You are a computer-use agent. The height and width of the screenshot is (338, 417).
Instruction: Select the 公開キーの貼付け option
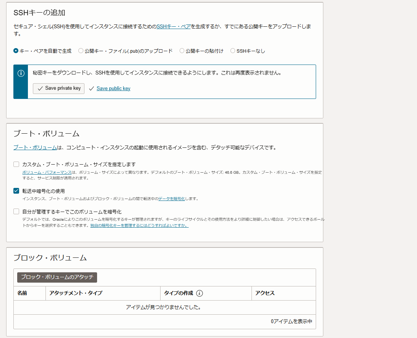(182, 50)
